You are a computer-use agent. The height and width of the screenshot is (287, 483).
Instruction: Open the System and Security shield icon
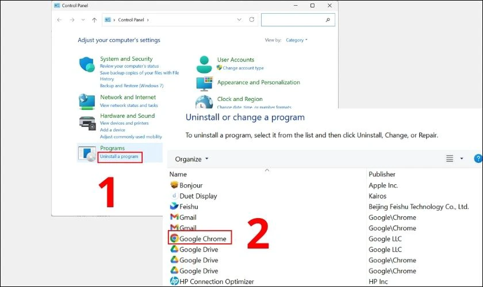pos(87,65)
